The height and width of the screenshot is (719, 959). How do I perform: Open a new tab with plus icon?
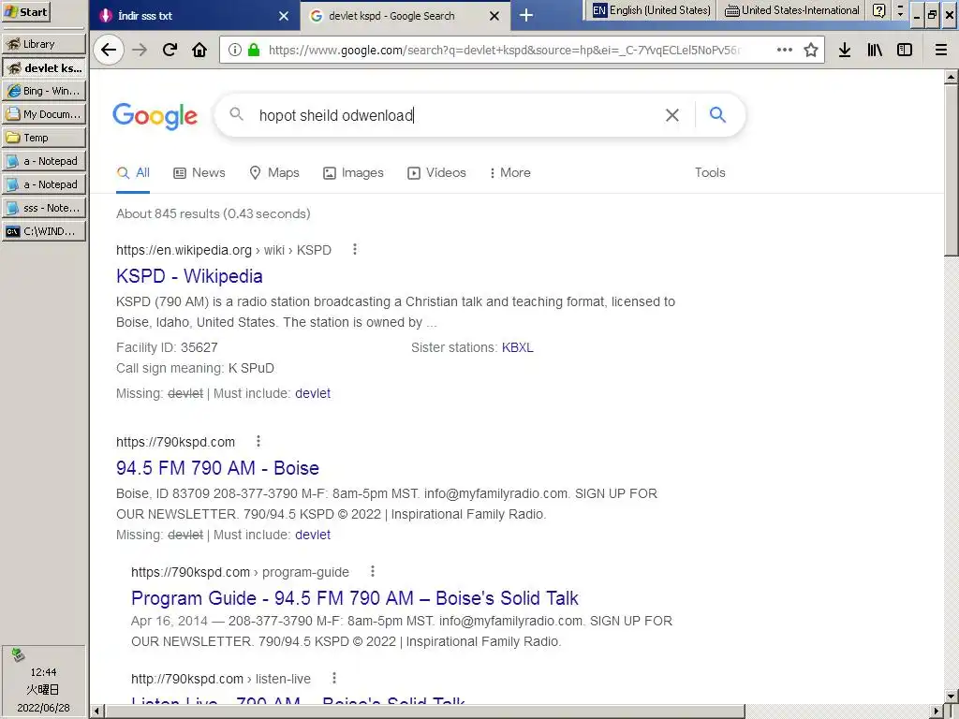point(526,15)
